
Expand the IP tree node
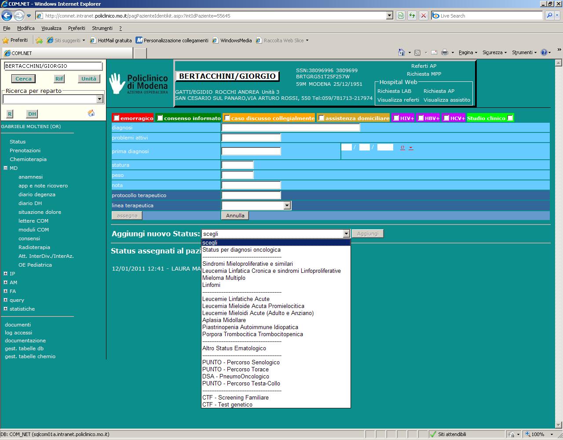coord(5,273)
